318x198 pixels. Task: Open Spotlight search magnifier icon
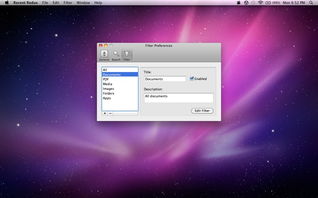pos(311,3)
